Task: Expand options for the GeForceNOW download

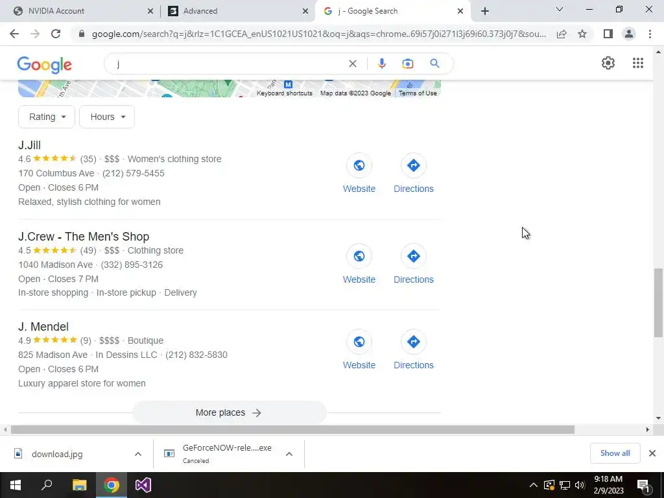Action: click(289, 454)
